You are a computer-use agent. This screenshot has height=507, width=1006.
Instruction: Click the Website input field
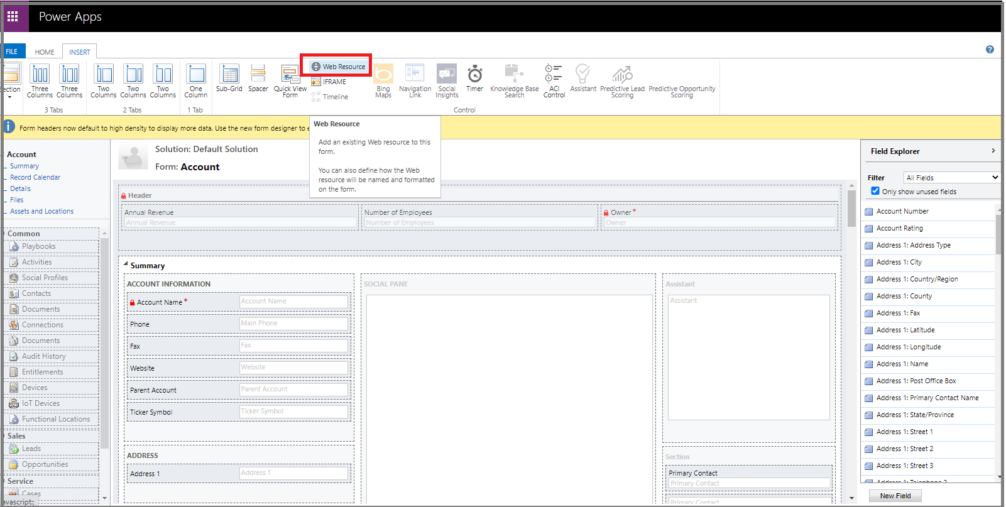tap(293, 368)
